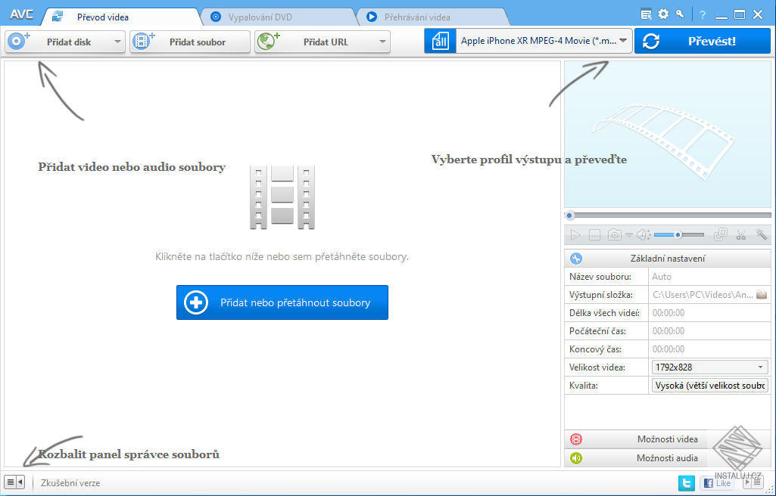Image resolution: width=776 pixels, height=496 pixels.
Task: Click the Zkušební verze status text
Action: click(x=70, y=482)
